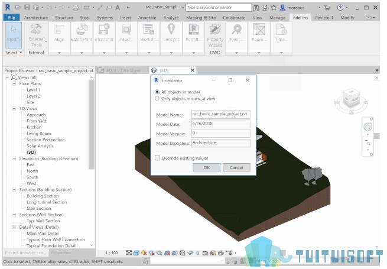387x269 pixels.
Task: Collapse the Detail Views (Detail) node
Action: tap(14, 227)
